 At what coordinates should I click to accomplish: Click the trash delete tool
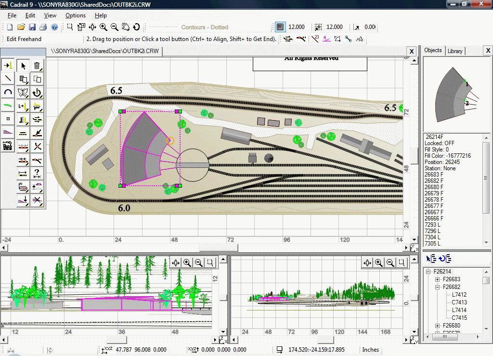point(37,66)
